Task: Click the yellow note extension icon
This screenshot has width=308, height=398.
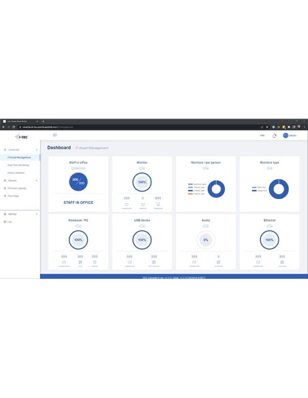Action: [x=283, y=127]
